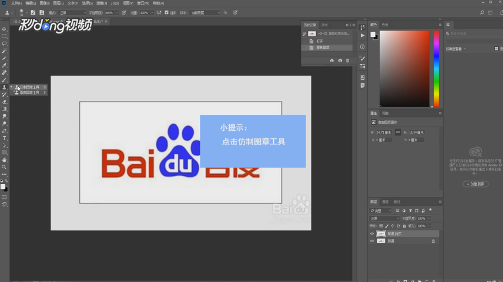
Task: Toggle the 对齐 aligned checkbox
Action: click(x=166, y=13)
